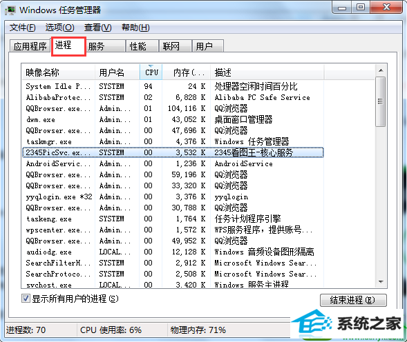Sort processes by 内存 column header
Image resolution: width=407 pixels, height=342 pixels.
187,72
